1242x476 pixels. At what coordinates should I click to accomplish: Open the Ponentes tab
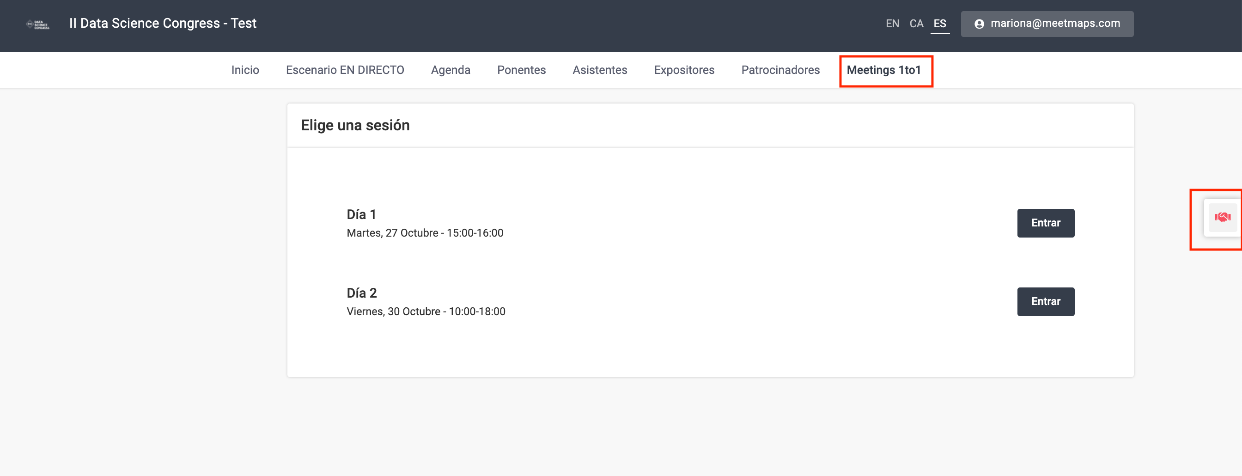[x=521, y=70]
